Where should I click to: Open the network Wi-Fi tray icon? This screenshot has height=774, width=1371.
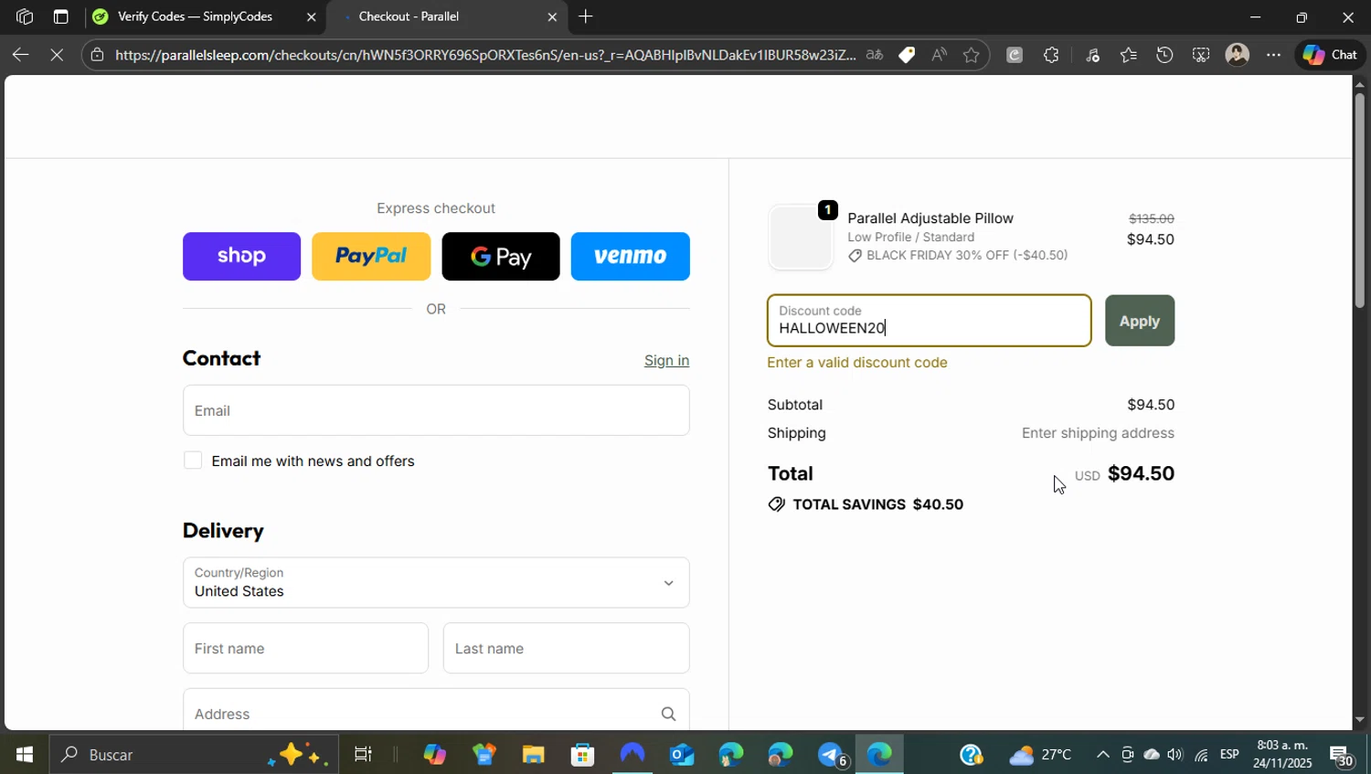(x=1201, y=755)
